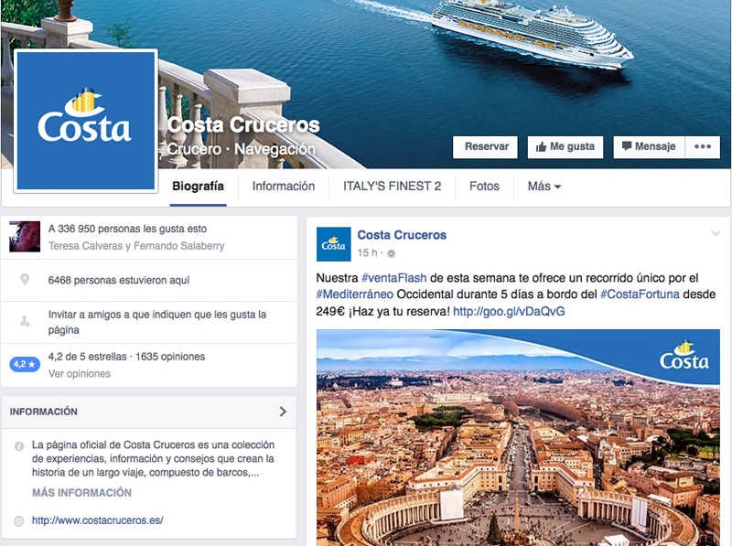Open the Fotos tab
Screen dimensions: 732x546
coord(484,187)
